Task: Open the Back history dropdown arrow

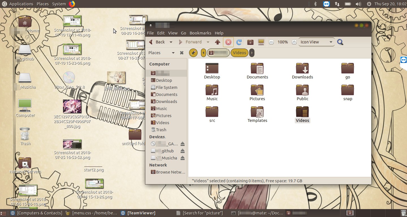Action: tap(171, 42)
